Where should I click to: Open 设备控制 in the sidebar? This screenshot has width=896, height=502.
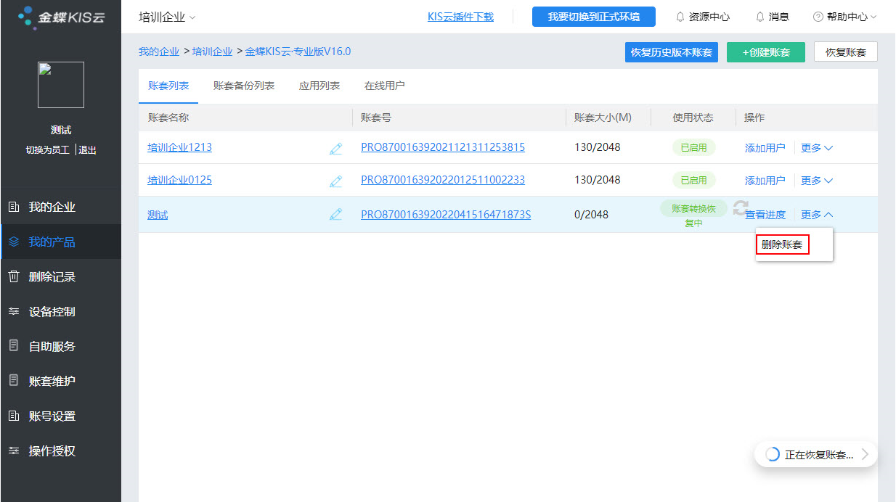(x=61, y=312)
